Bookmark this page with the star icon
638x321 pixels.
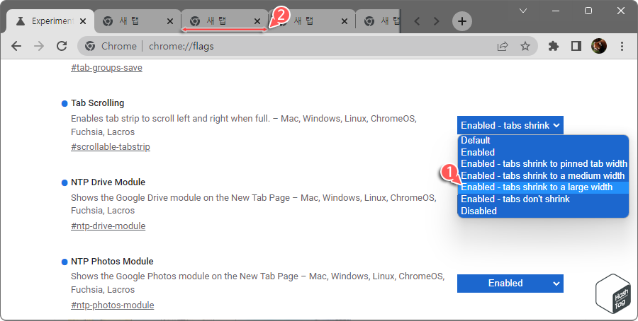point(525,46)
